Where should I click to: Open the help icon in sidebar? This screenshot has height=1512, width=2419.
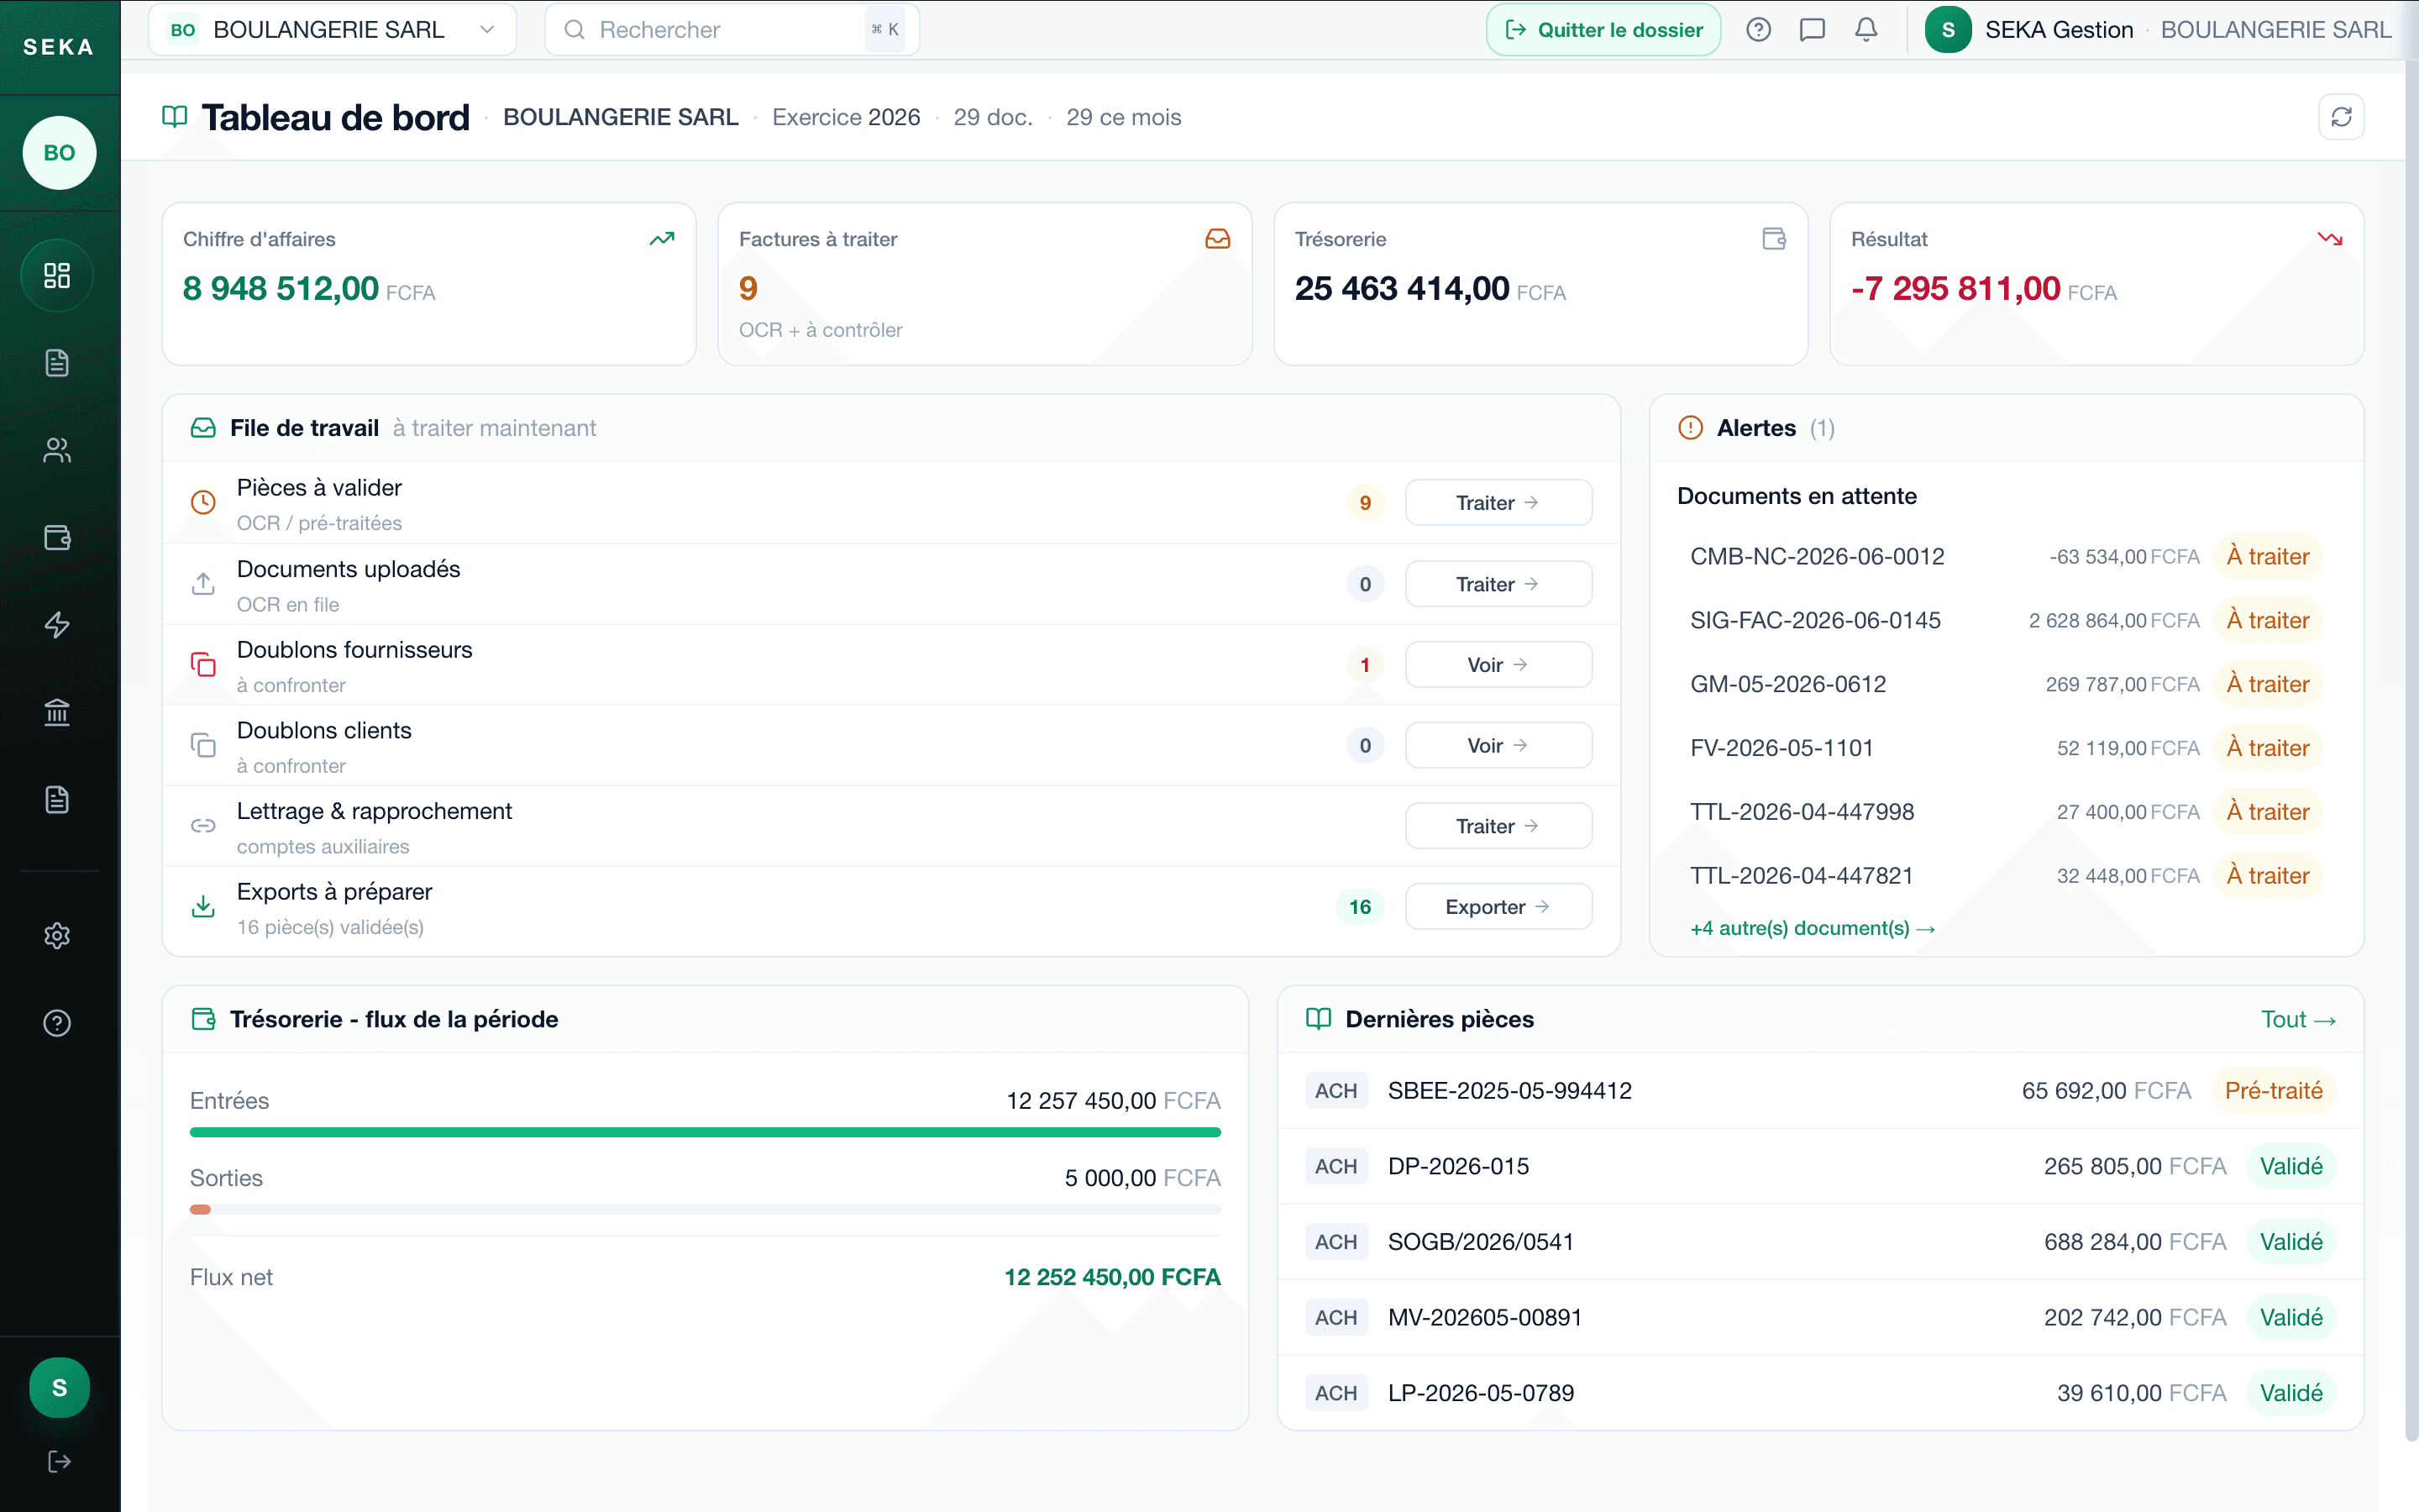57,1023
